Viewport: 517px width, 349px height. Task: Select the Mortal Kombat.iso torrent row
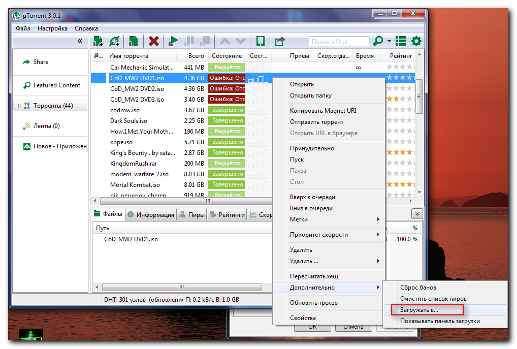pyautogui.click(x=181, y=185)
